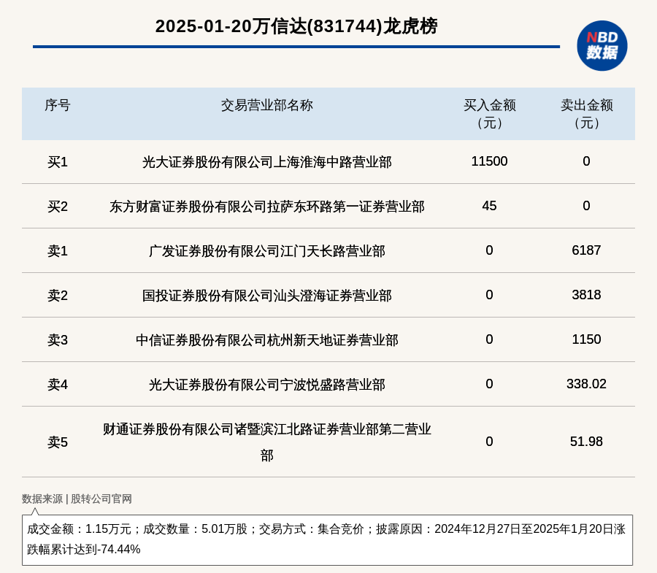The image size is (657, 573).
Task: Click the buy amount 0 in 卖1 row
Action: [489, 250]
